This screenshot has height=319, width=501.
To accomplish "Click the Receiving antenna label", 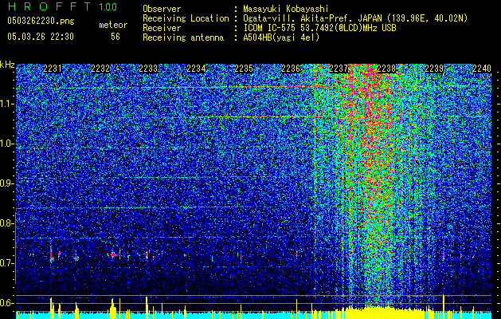I will [x=183, y=37].
